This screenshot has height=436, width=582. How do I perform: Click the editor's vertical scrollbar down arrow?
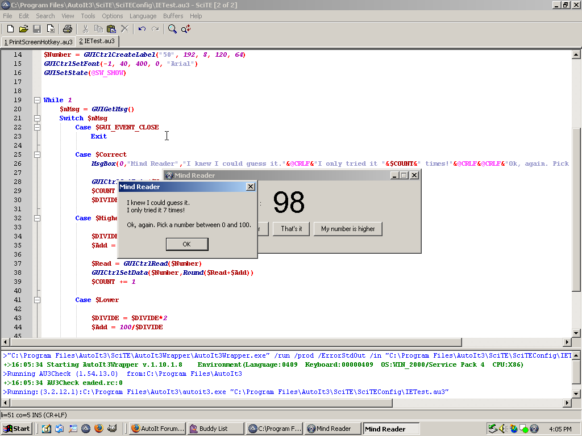576,333
